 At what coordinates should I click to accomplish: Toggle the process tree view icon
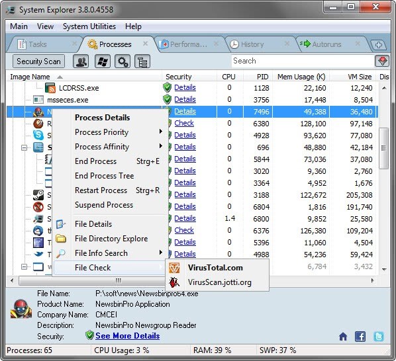point(142,61)
